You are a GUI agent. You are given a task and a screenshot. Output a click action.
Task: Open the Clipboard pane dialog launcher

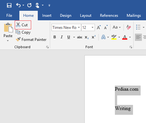click(x=47, y=47)
